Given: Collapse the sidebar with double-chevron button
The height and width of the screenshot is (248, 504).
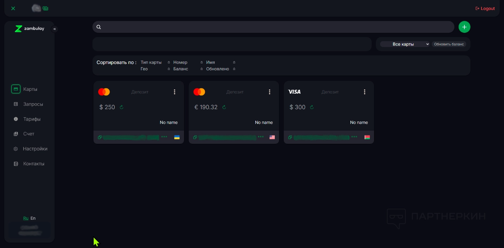Looking at the screenshot, I should point(54,29).
